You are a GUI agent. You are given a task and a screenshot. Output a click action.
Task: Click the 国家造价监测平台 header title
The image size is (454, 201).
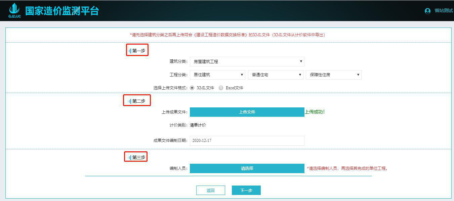[62, 10]
